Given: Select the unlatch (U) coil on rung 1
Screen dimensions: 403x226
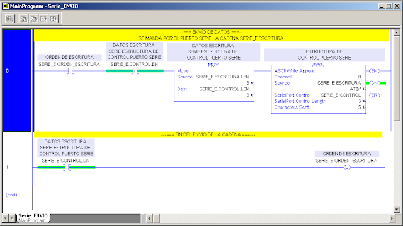Looking at the screenshot, I should pyautogui.click(x=347, y=168).
